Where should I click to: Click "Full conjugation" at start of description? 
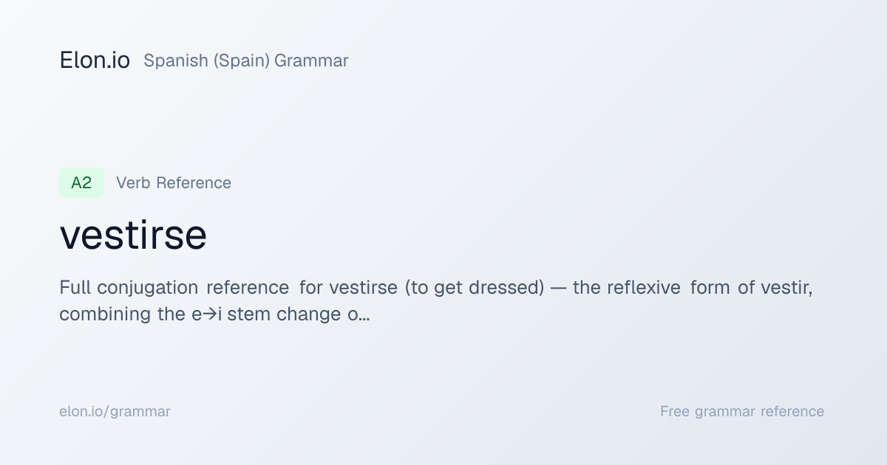click(129, 288)
